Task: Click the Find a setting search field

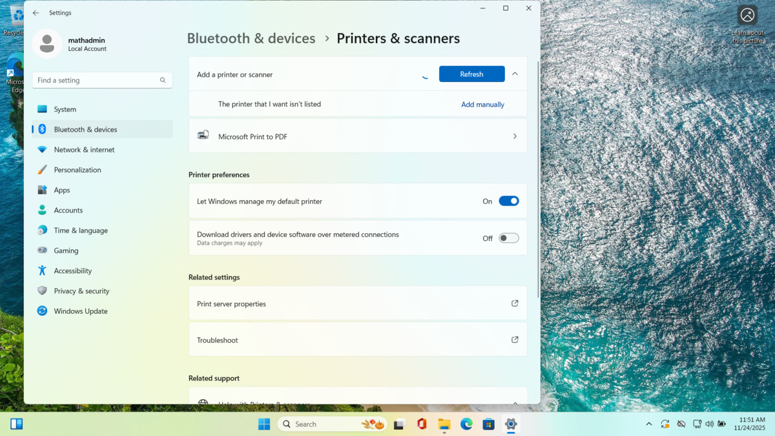Action: point(97,80)
